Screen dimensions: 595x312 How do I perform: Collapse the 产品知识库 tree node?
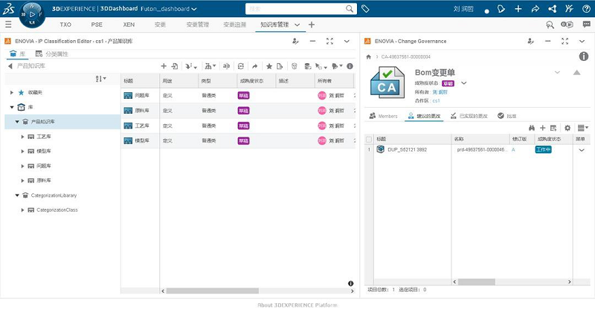tap(17, 122)
